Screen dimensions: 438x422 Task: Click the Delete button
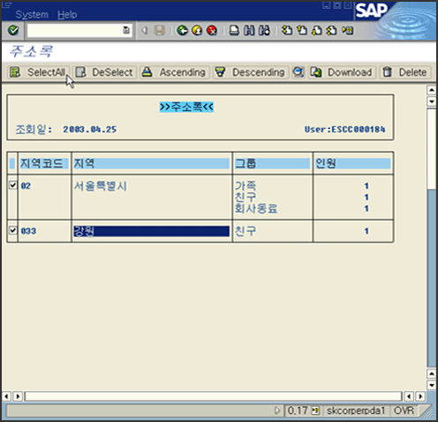[x=405, y=72]
